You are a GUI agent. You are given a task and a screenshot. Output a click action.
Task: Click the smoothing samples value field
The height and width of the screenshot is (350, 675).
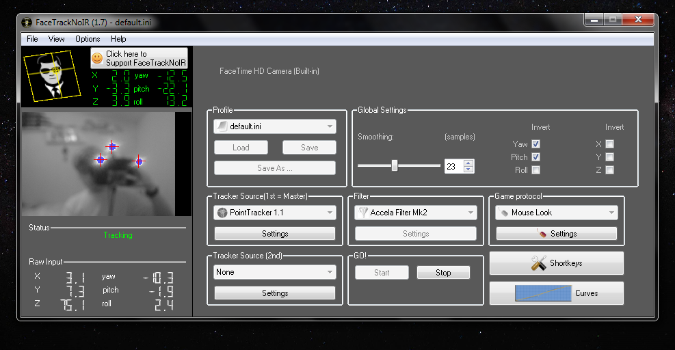point(453,166)
